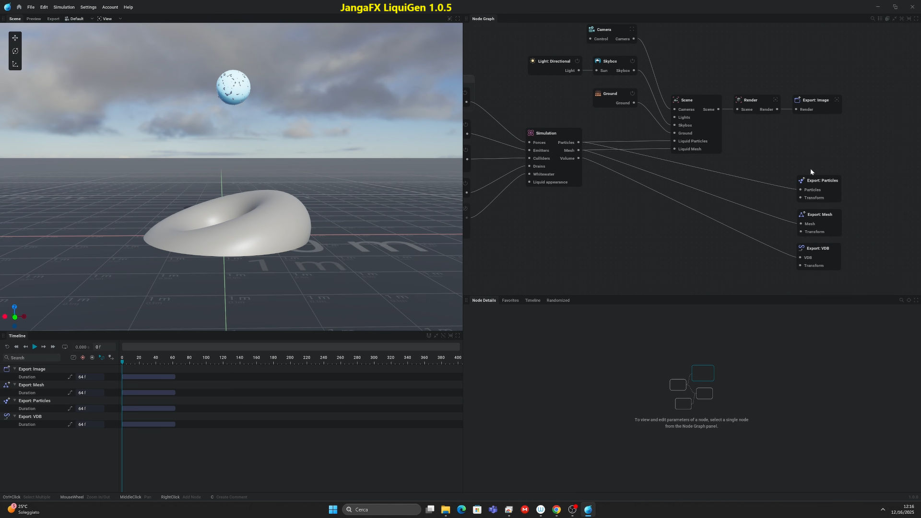The width and height of the screenshot is (921, 518).
Task: Click the reset playhead icon in the timeline
Action: tap(7, 346)
